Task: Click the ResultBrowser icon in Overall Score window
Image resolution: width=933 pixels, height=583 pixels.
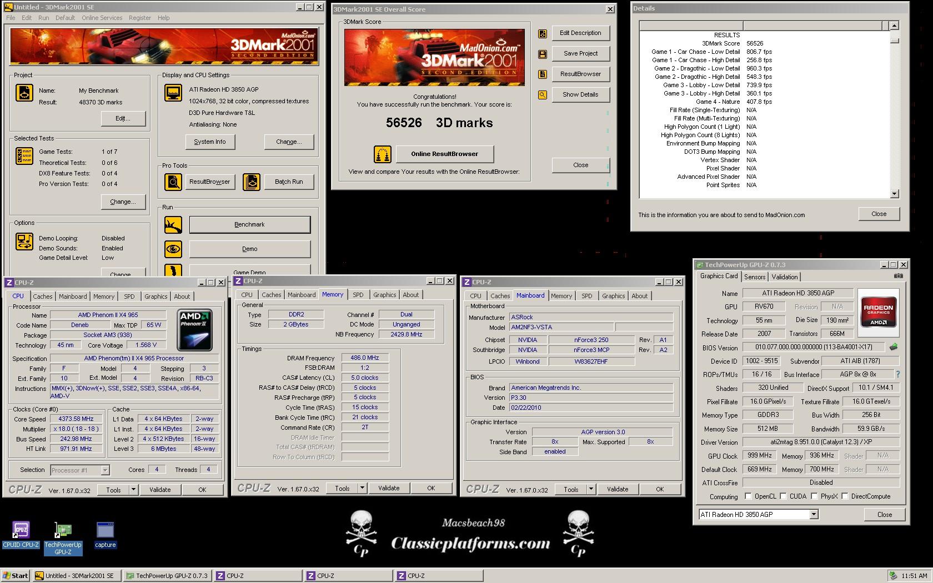Action: [x=543, y=74]
